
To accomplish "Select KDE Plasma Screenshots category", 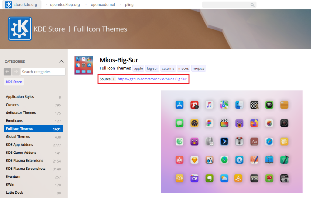I will coord(33,169).
